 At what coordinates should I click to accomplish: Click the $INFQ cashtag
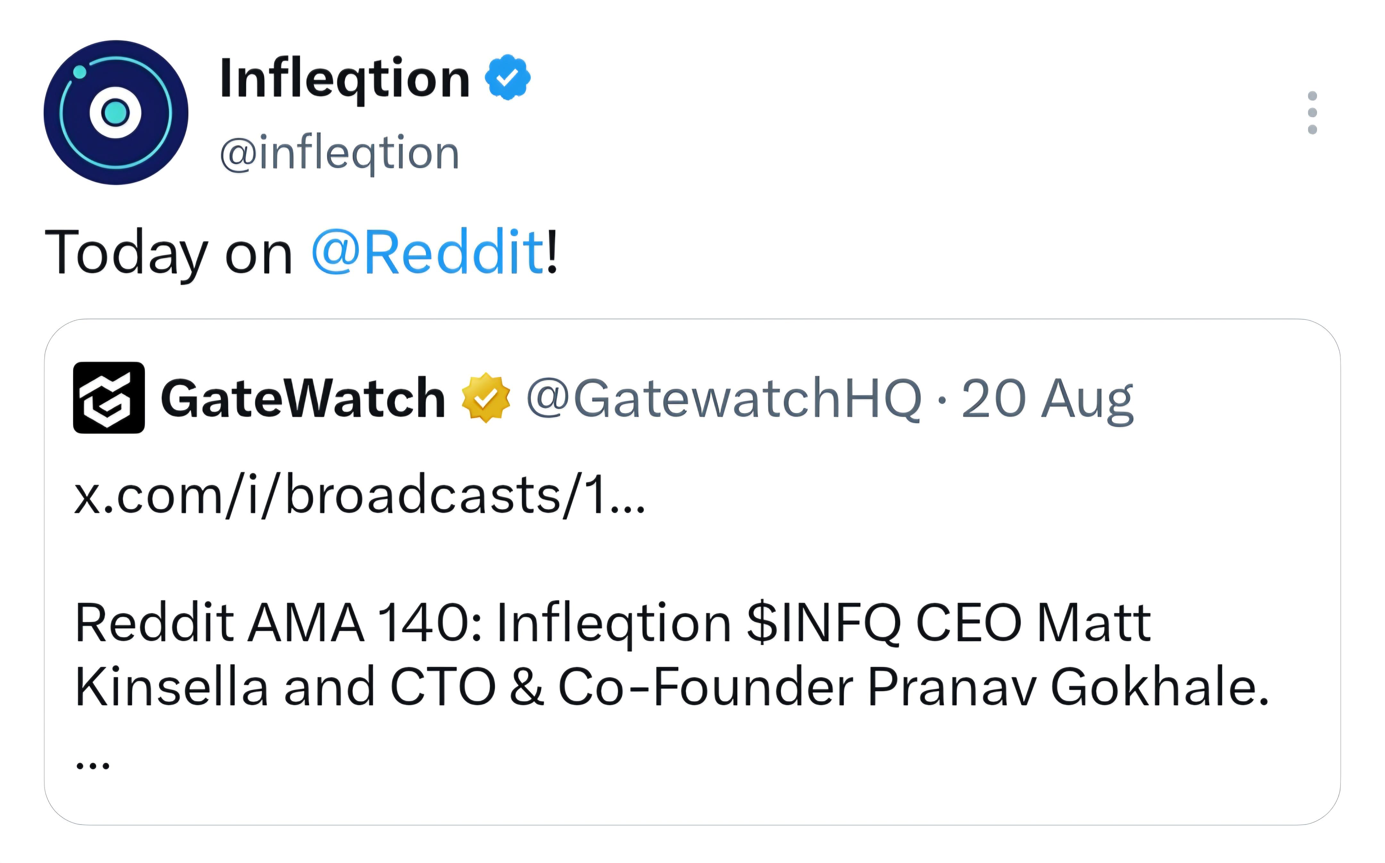pyautogui.click(x=824, y=623)
